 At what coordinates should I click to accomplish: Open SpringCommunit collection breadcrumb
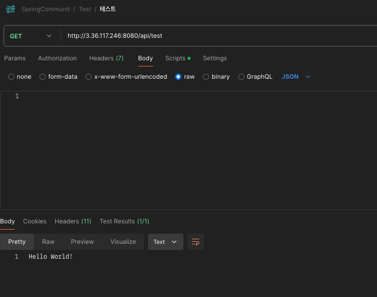click(46, 9)
